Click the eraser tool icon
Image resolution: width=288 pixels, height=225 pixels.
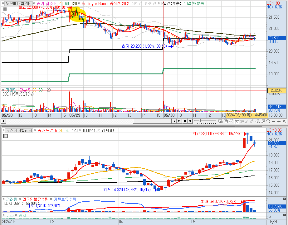click(x=257, y=121)
